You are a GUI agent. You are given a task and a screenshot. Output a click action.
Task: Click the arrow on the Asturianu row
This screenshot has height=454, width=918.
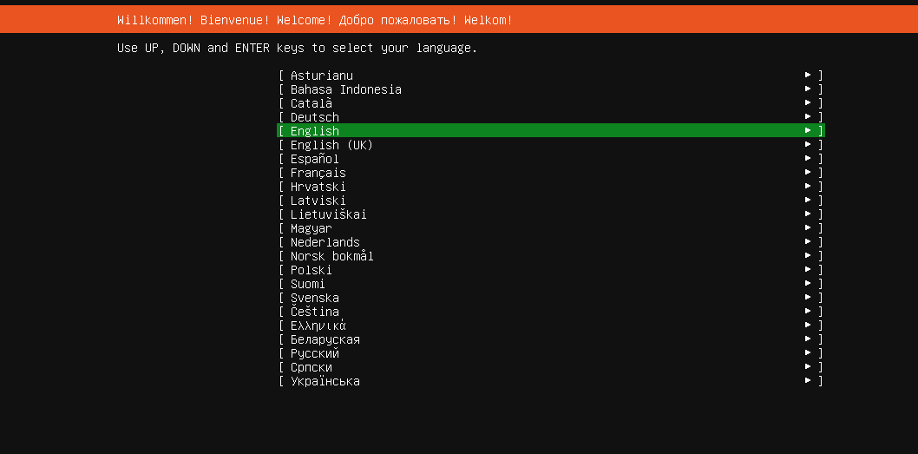808,75
